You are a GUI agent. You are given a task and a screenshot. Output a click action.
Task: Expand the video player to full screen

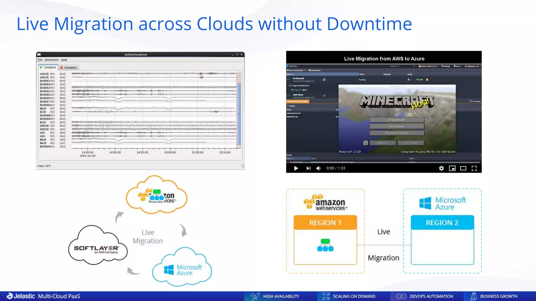click(x=474, y=168)
